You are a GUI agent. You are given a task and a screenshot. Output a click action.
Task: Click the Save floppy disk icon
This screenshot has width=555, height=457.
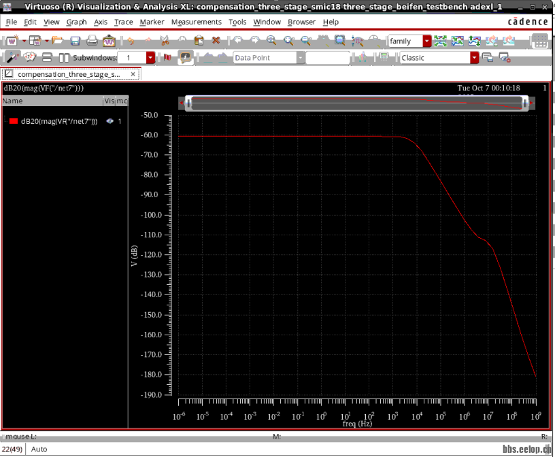coord(73,41)
